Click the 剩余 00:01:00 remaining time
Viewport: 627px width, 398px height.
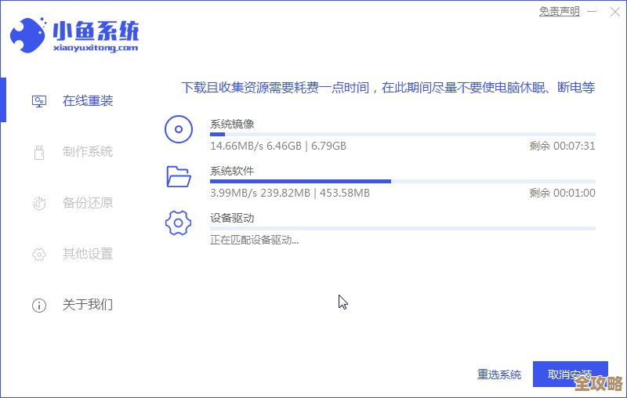(562, 193)
